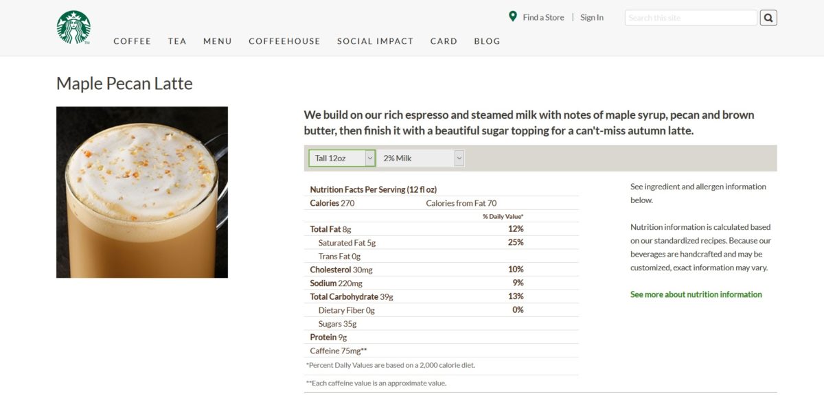
Task: Open the BLOG menu item
Action: (487, 41)
